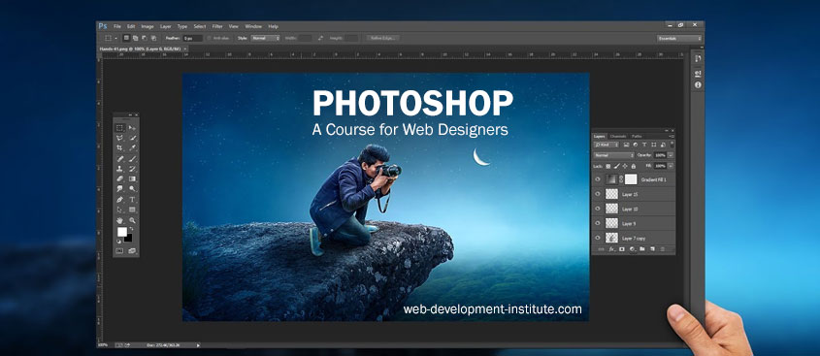The width and height of the screenshot is (820, 356).
Task: Hide the Gradient Fill 1 layer
Action: pyautogui.click(x=598, y=179)
